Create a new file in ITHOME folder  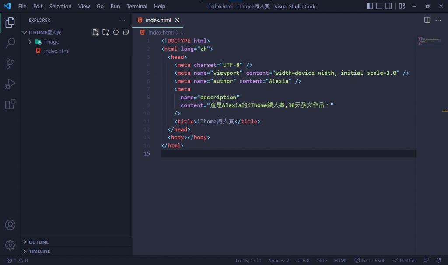click(95, 32)
